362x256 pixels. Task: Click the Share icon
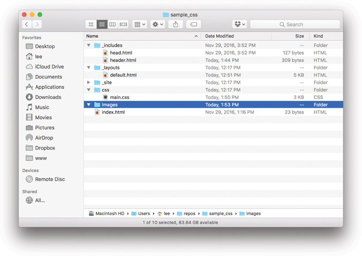[176, 25]
